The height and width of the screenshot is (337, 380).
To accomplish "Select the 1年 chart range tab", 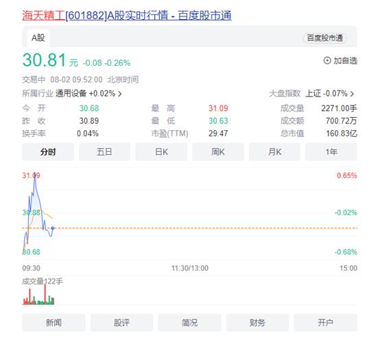I will pos(331,151).
